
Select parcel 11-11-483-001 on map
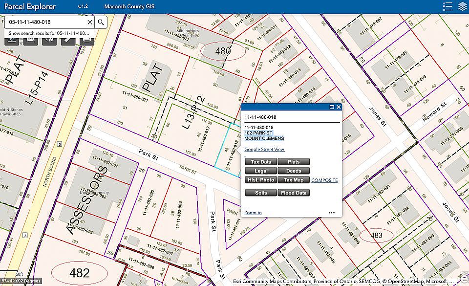[x=379, y=194]
